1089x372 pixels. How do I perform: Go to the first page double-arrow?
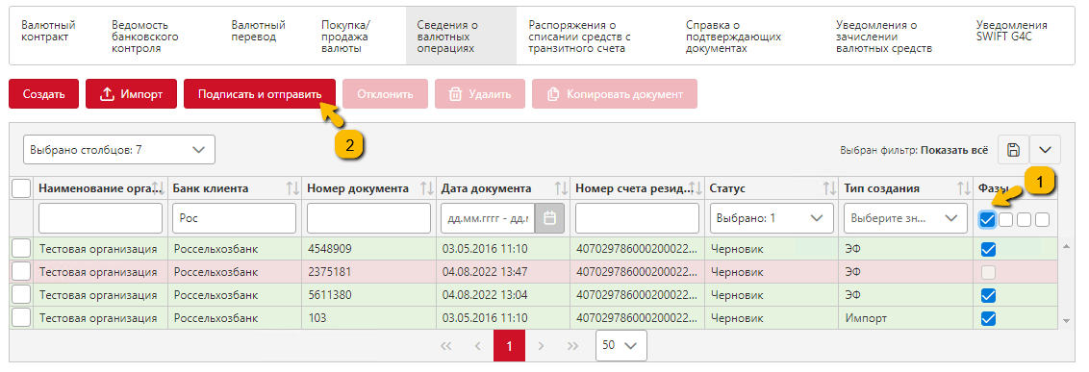coord(446,346)
